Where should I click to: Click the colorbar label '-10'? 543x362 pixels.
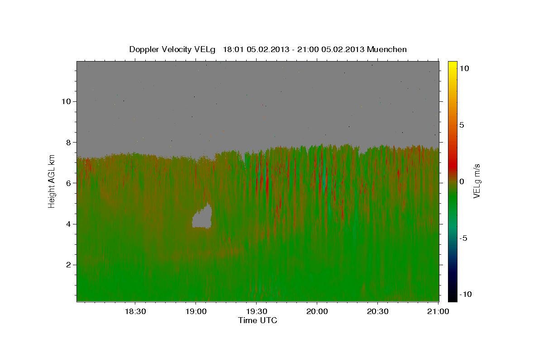click(x=465, y=295)
